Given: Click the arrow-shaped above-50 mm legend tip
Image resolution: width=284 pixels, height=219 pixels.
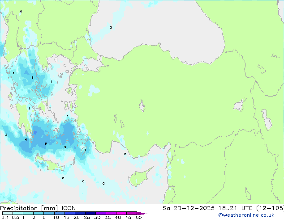Looking at the screenshot, I should (x=142, y=213).
